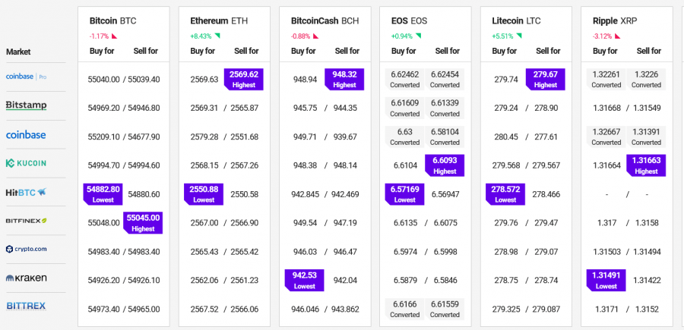This screenshot has height=330, width=684.
Task: Click the green up arrow under Ethereum
Action: [x=217, y=36]
